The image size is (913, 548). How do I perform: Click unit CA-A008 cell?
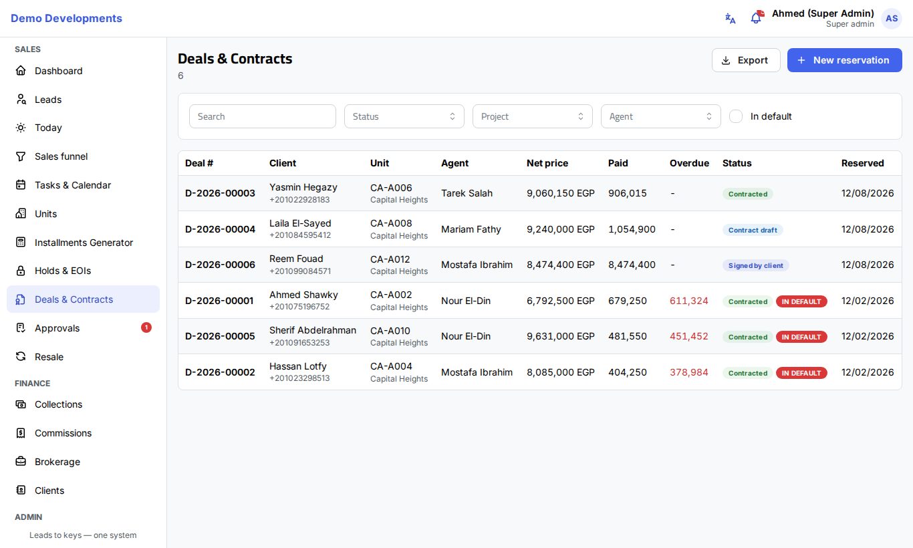click(x=399, y=229)
